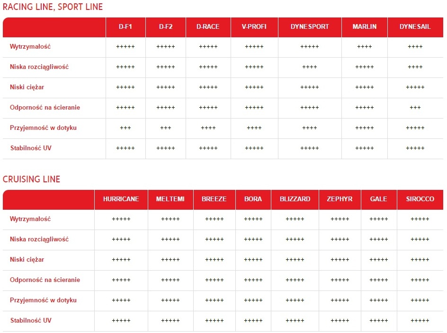
Task: Click "Stabilność UV" label in the Cruising Line table
Action: click(x=31, y=321)
